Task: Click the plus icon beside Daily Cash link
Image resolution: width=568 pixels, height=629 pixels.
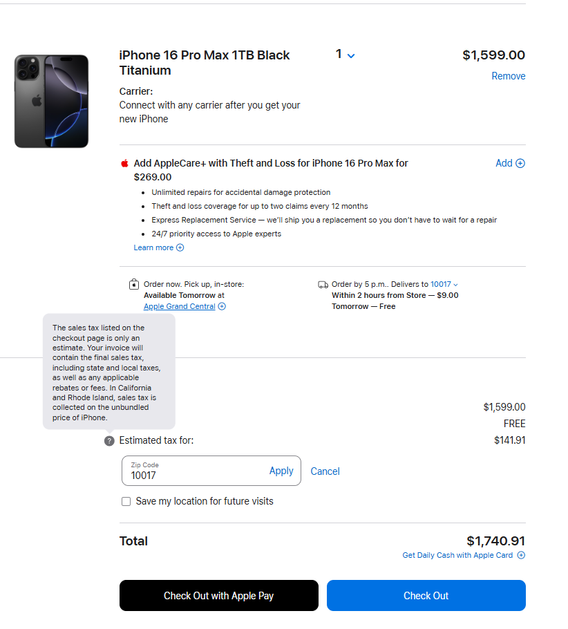Action: coord(521,555)
